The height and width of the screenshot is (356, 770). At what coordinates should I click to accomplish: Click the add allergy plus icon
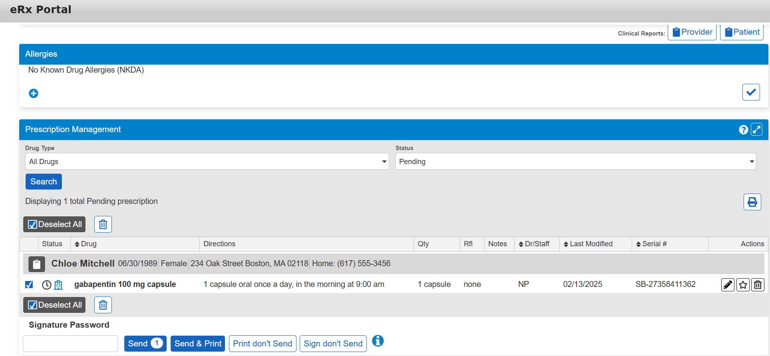pyautogui.click(x=34, y=93)
